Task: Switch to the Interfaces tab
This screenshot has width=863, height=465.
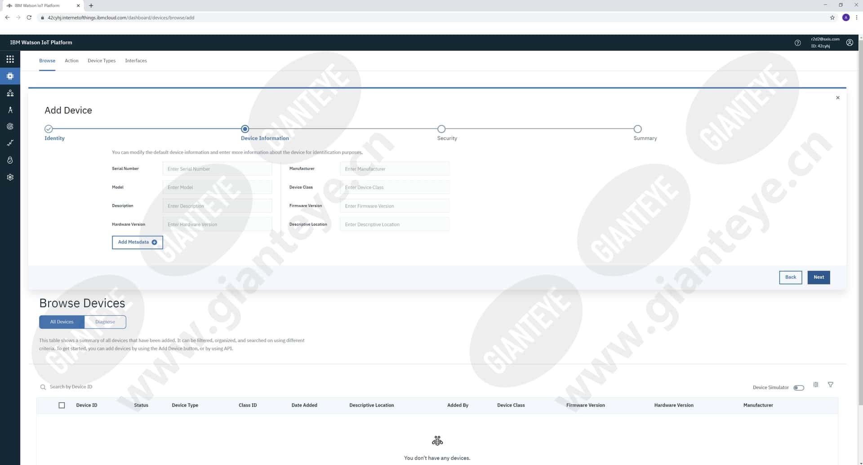Action: (x=136, y=61)
